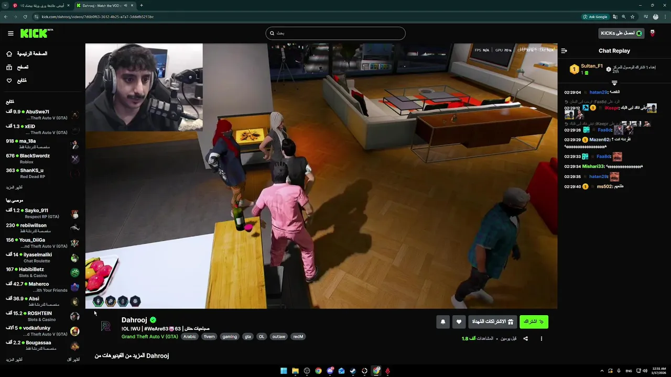671x377 pixels.
Task: Open Windows Start menu
Action: click(284, 371)
